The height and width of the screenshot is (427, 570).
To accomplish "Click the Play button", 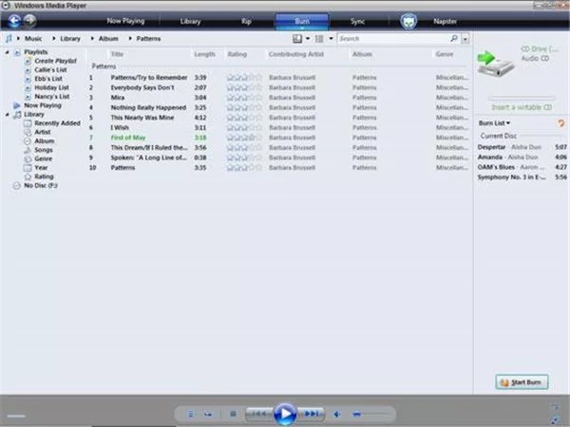I will pyautogui.click(x=285, y=414).
